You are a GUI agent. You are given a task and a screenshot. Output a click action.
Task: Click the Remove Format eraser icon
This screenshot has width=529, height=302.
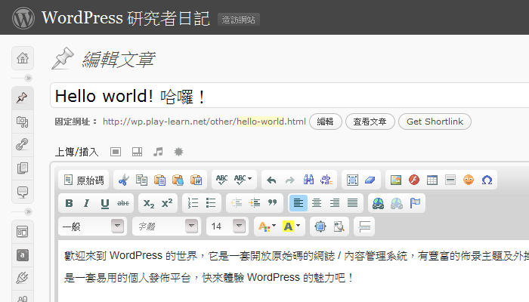370,180
